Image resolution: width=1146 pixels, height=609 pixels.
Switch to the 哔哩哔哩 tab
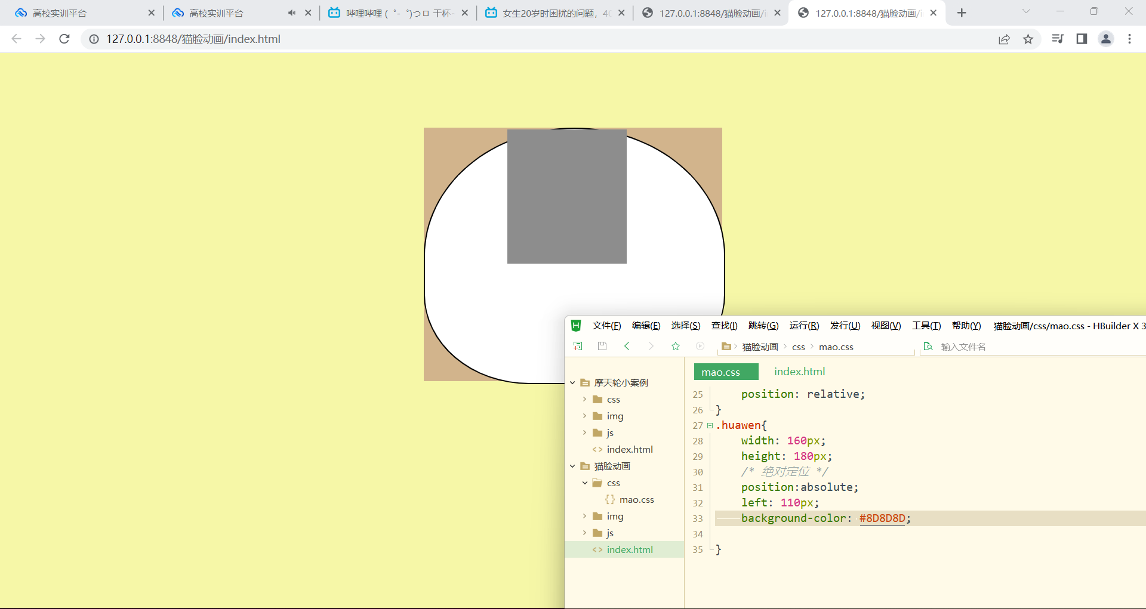point(398,13)
